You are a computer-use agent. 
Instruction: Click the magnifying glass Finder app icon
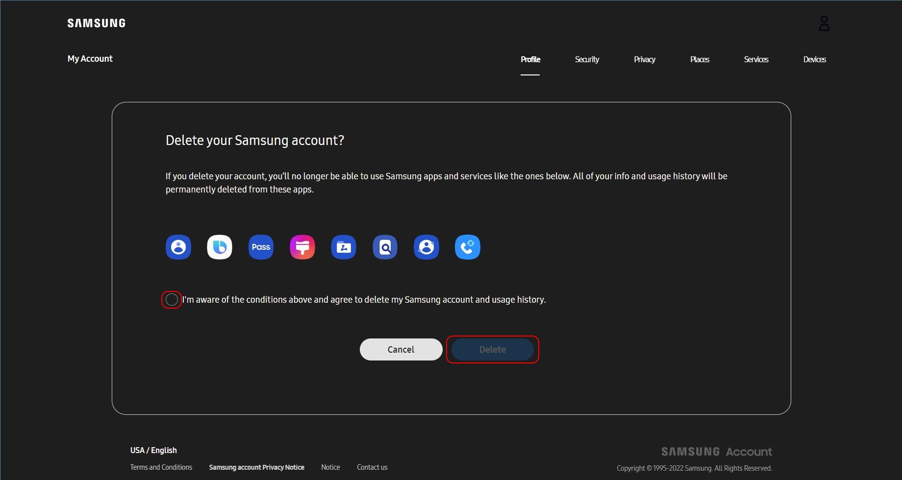(385, 247)
